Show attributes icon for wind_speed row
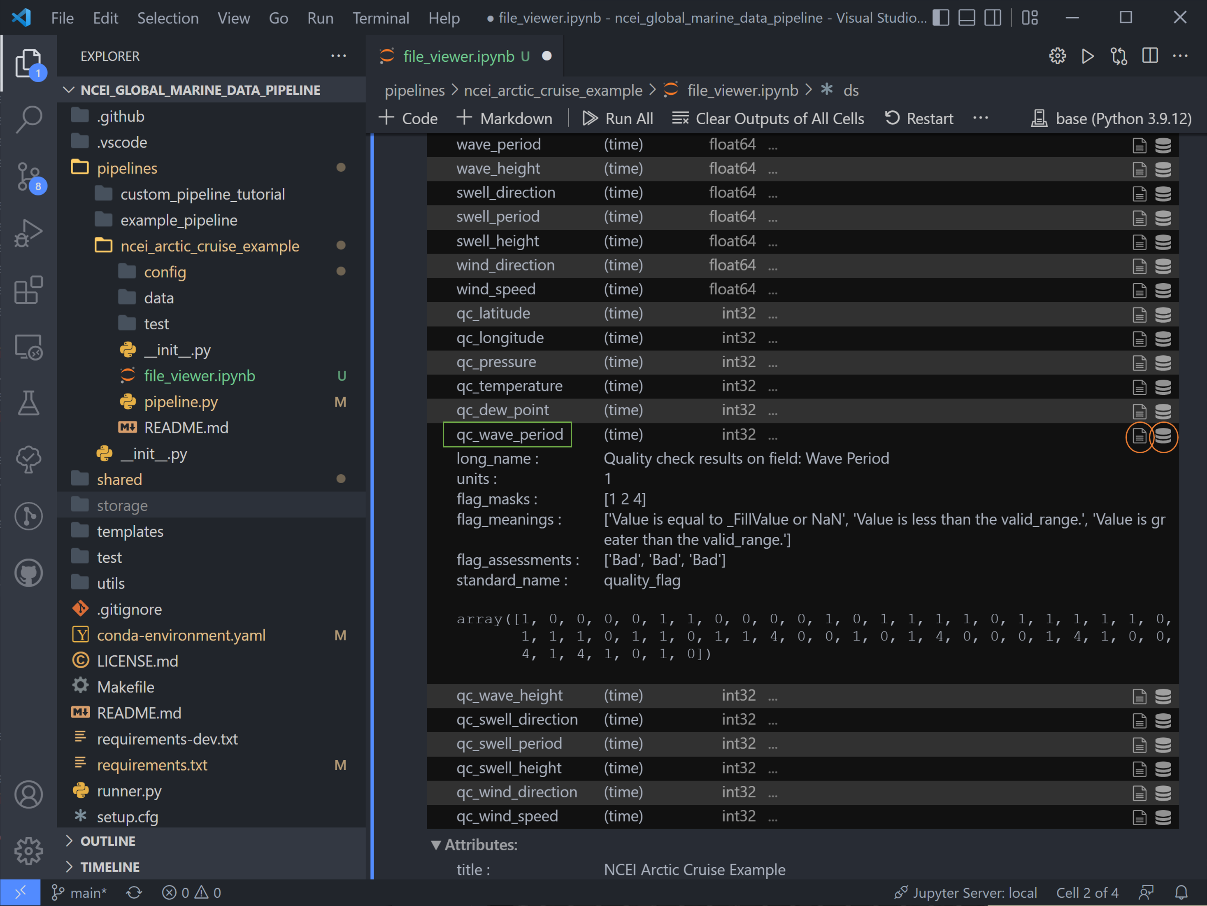This screenshot has height=906, width=1207. pyautogui.click(x=1139, y=290)
